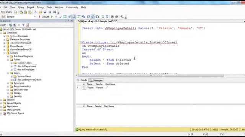Click the New Query toolbar button
This screenshot has height=137, width=245.
[6, 12]
